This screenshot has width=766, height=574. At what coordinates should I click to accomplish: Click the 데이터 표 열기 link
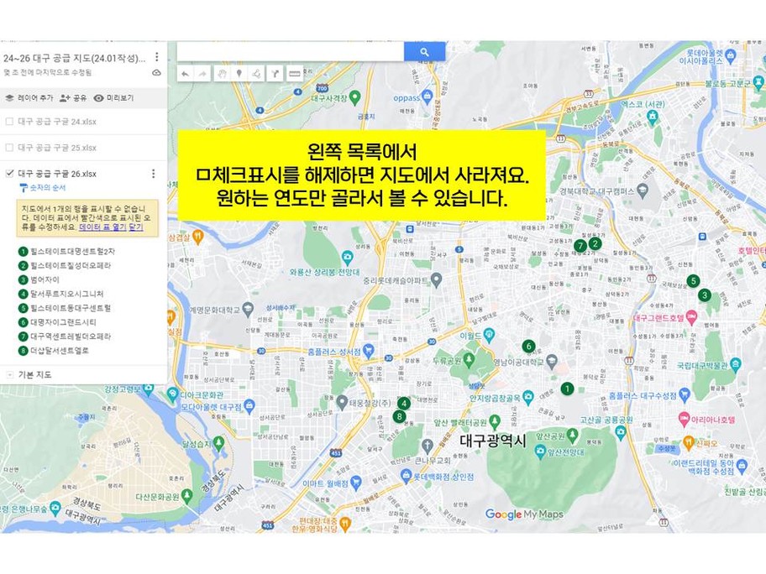coord(102,227)
